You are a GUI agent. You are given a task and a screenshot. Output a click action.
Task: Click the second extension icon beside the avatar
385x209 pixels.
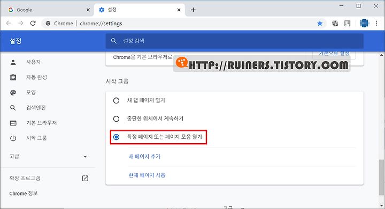point(347,24)
